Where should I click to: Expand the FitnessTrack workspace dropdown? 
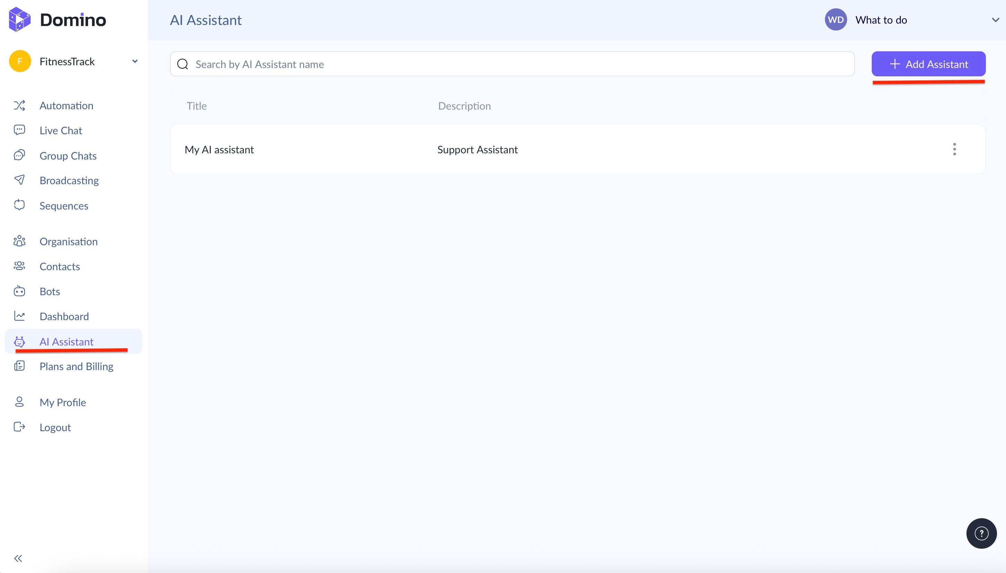135,61
